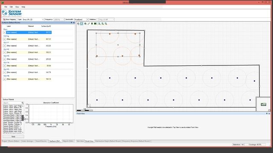Click the Coverage percentage in status bar

click(x=255, y=144)
